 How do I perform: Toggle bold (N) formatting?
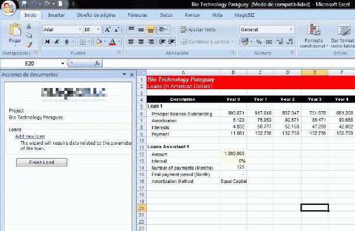pyautogui.click(x=48, y=42)
